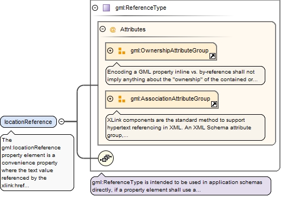Open the 'XLink components' annotation bubble
This screenshot has width=281, height=197.
point(185,127)
